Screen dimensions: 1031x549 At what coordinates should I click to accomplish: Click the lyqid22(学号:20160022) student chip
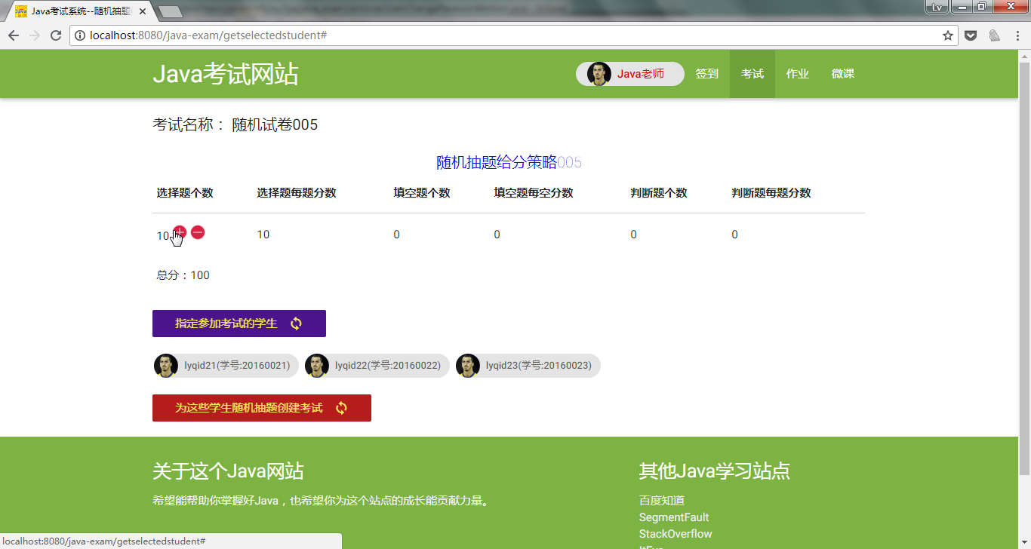point(377,366)
